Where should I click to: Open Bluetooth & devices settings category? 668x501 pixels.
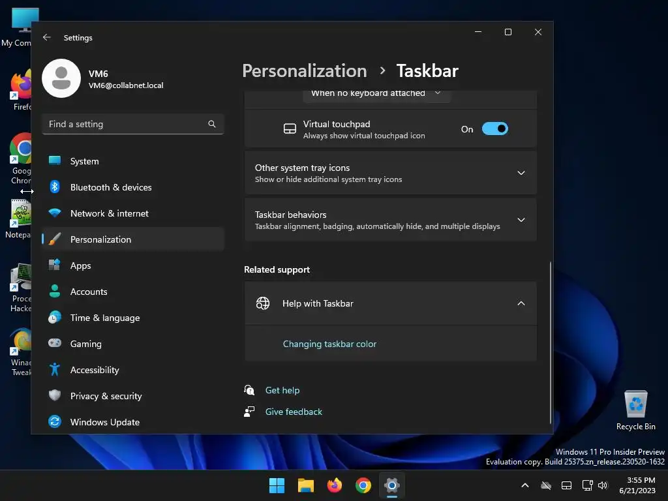tap(133, 187)
